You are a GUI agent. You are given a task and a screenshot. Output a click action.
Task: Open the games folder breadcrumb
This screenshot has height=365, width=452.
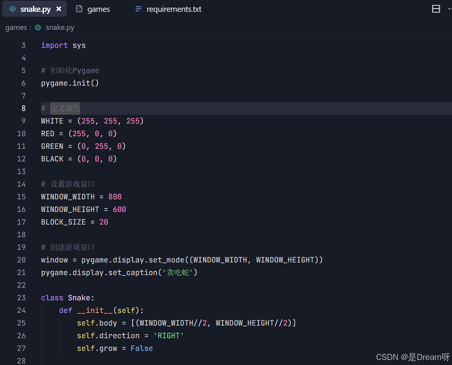pos(16,28)
